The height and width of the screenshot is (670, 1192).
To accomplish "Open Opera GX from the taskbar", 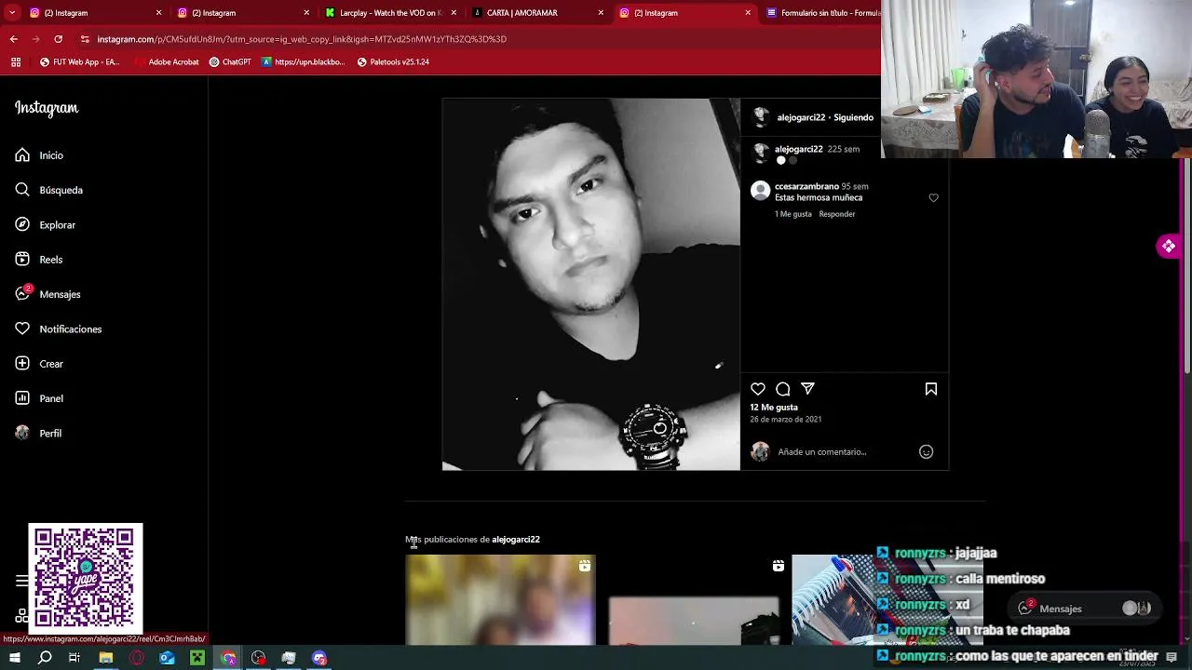I will click(137, 658).
